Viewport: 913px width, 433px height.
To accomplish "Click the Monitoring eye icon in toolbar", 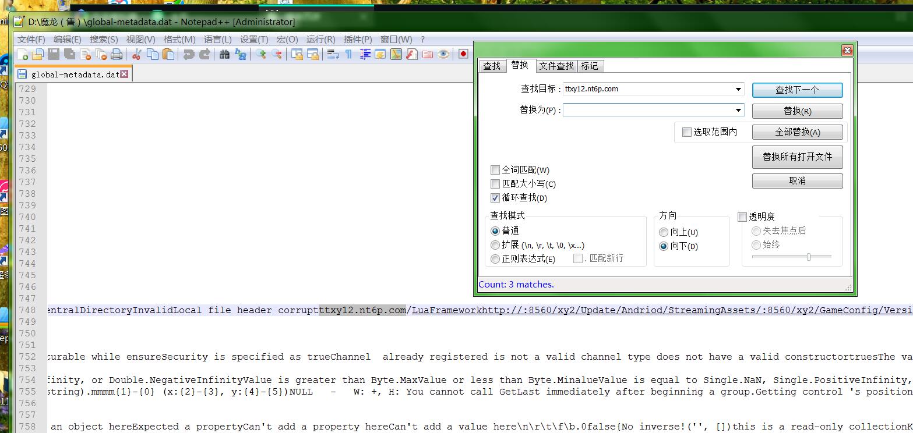I will (444, 54).
